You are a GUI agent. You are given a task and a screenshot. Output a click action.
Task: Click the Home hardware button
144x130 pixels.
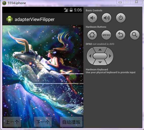click(x=92, y=35)
